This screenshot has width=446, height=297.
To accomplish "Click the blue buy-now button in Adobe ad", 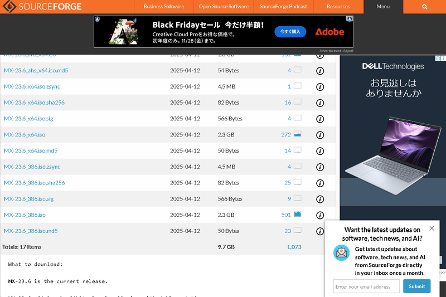I will pos(290,32).
